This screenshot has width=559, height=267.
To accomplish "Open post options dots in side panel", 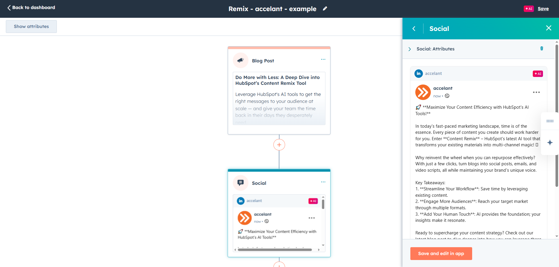I will click(536, 92).
